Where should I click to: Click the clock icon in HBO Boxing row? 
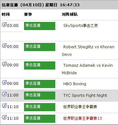click(4, 82)
